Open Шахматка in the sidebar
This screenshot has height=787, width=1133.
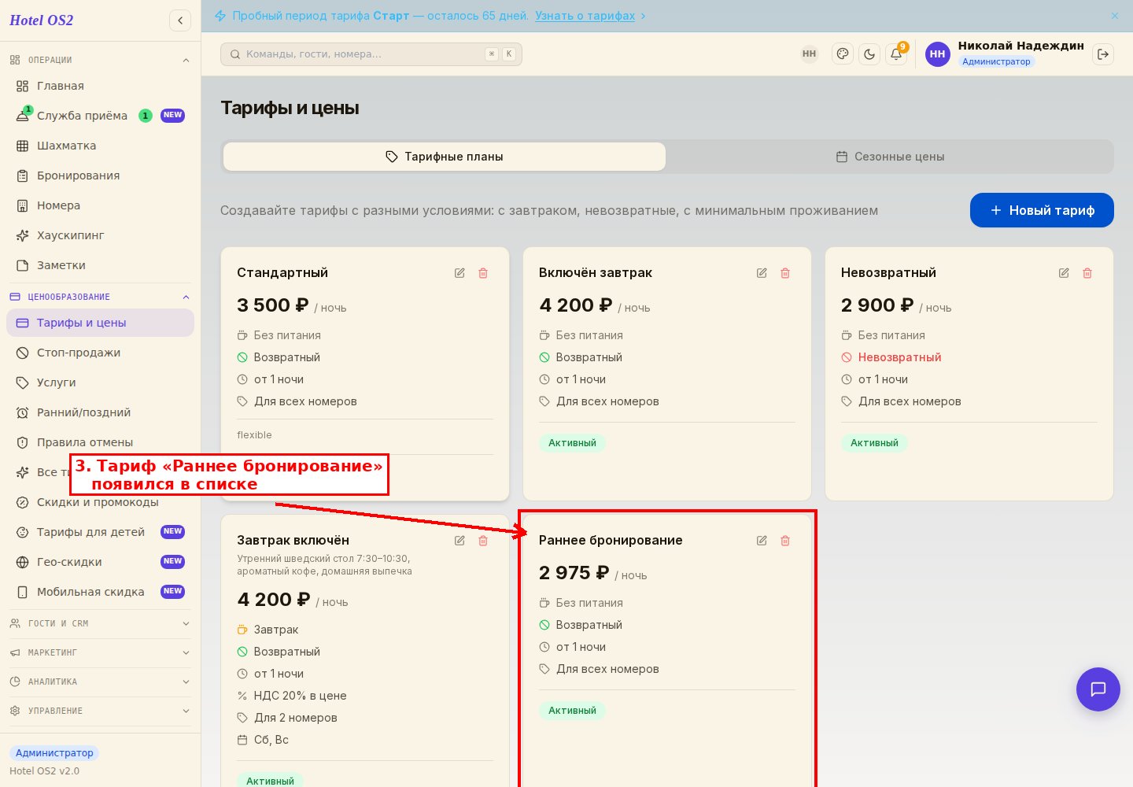100,146
